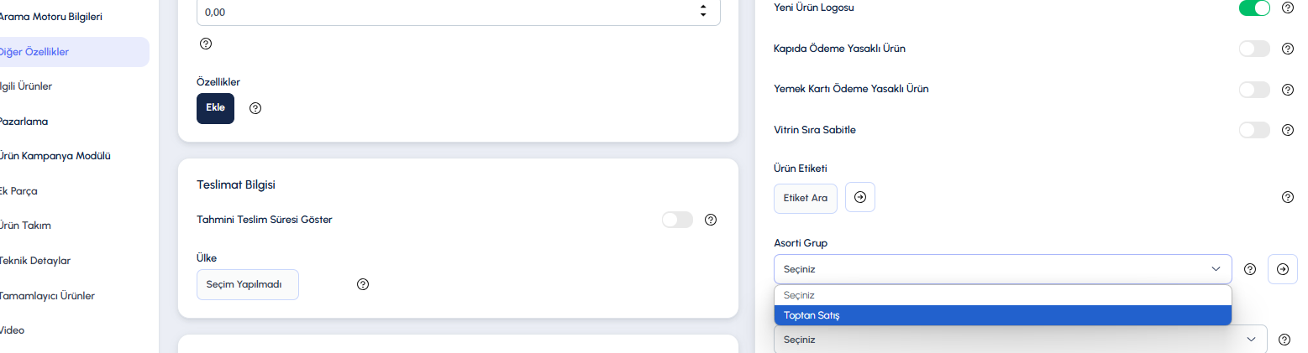
Task: Click the Etiket Ara button
Action: click(806, 198)
